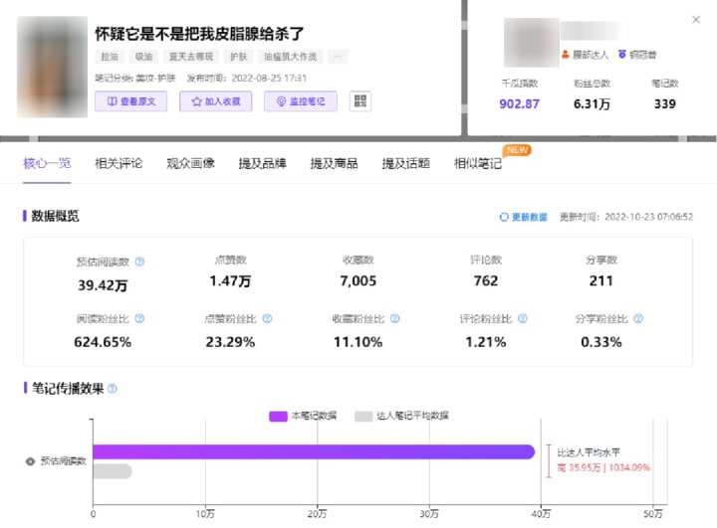Click the note title 怀疑它是不是把我皮脂腺给杀了
This screenshot has height=528, width=717.
pyautogui.click(x=199, y=34)
